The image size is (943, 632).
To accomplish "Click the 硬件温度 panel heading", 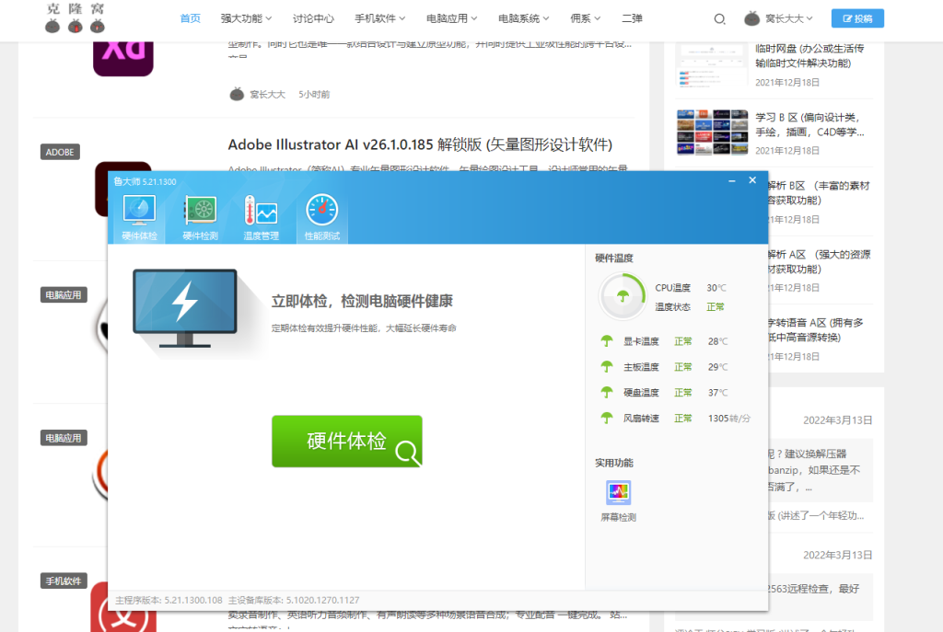I will click(x=614, y=259).
